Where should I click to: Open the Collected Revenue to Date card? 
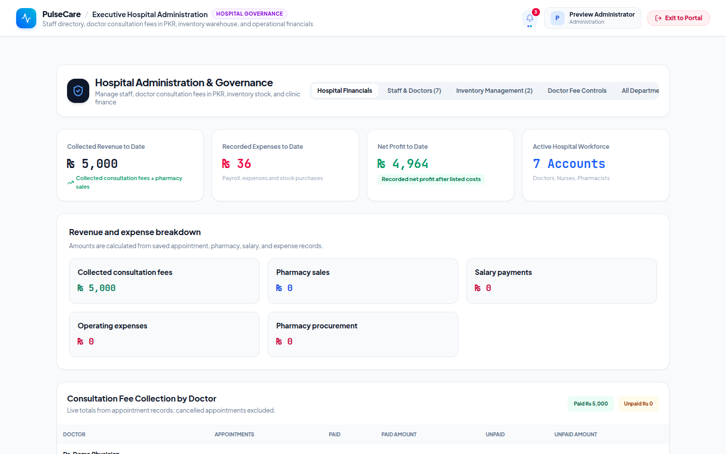pyautogui.click(x=130, y=165)
